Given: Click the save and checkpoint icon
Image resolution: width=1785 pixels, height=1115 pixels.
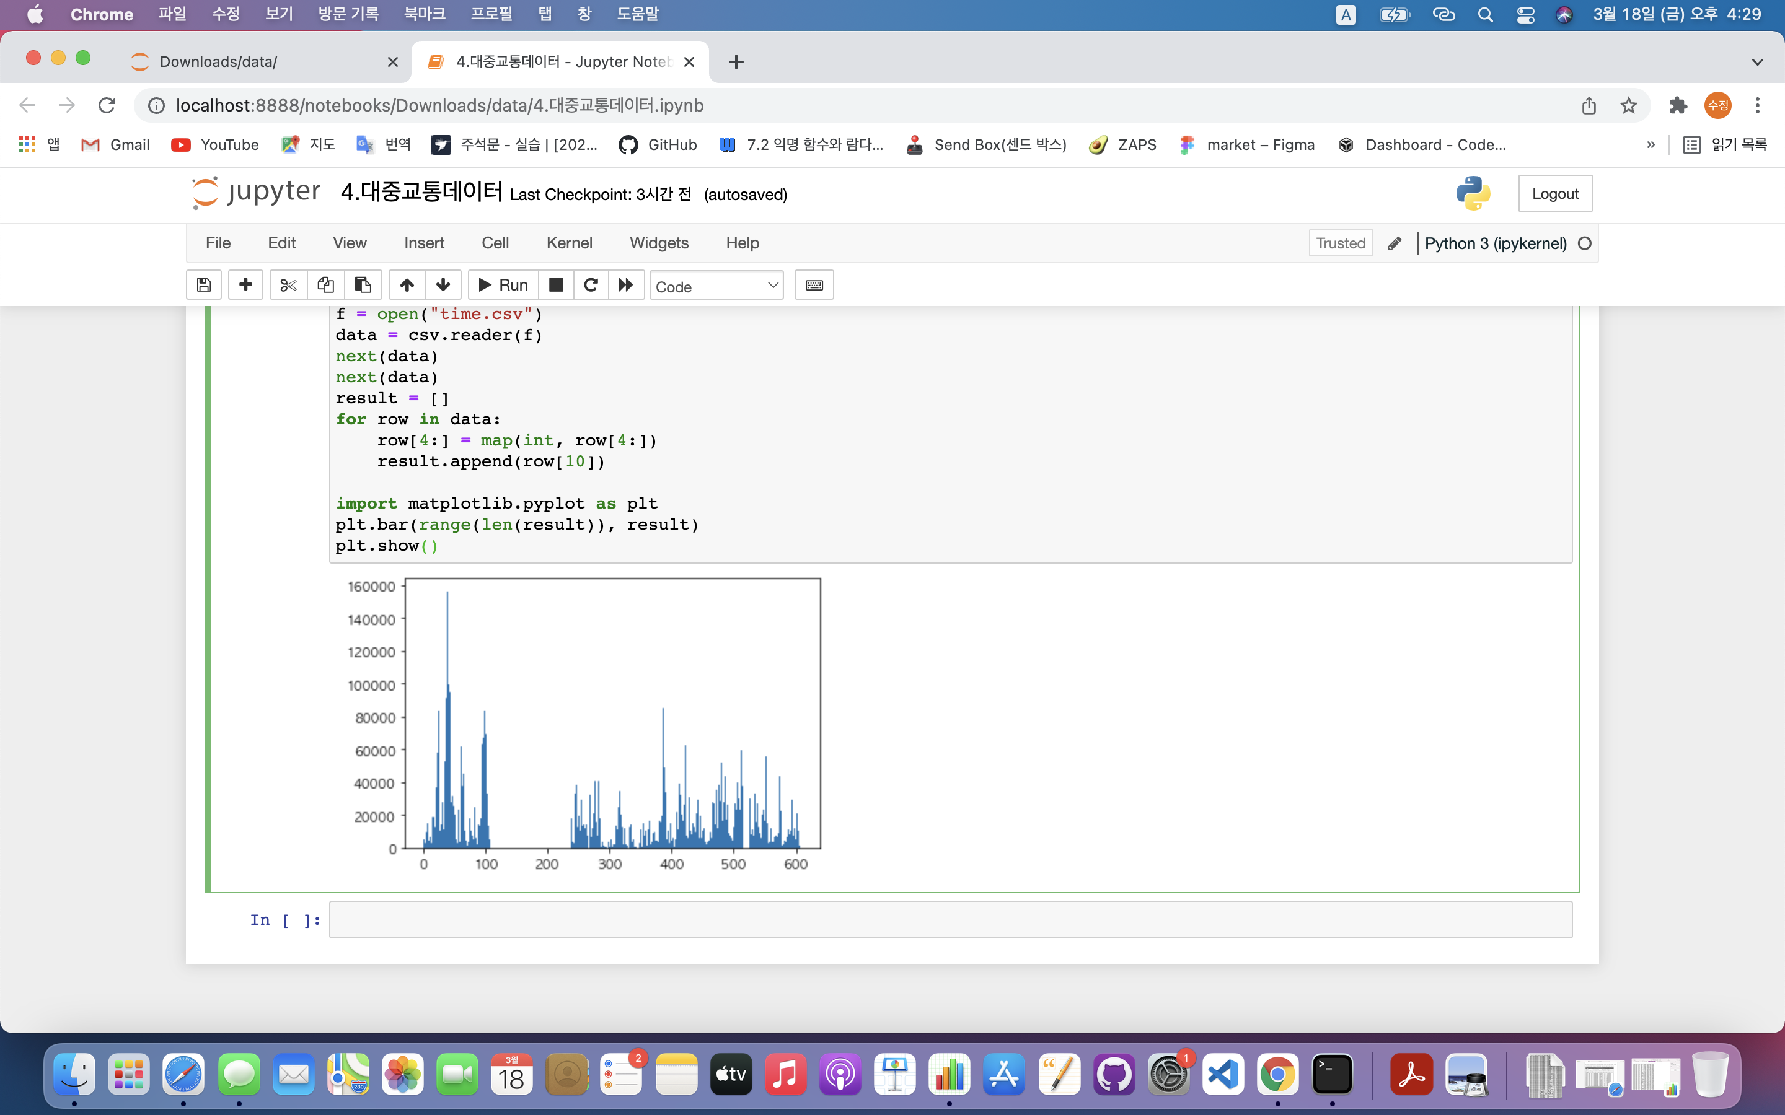Looking at the screenshot, I should click(203, 286).
